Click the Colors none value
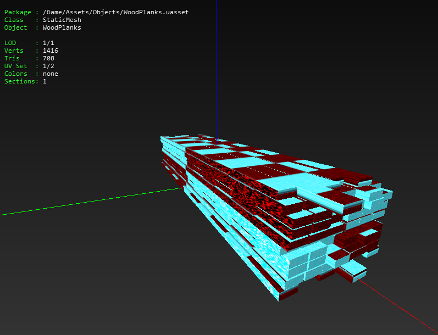The height and width of the screenshot is (335, 438). pyautogui.click(x=50, y=74)
